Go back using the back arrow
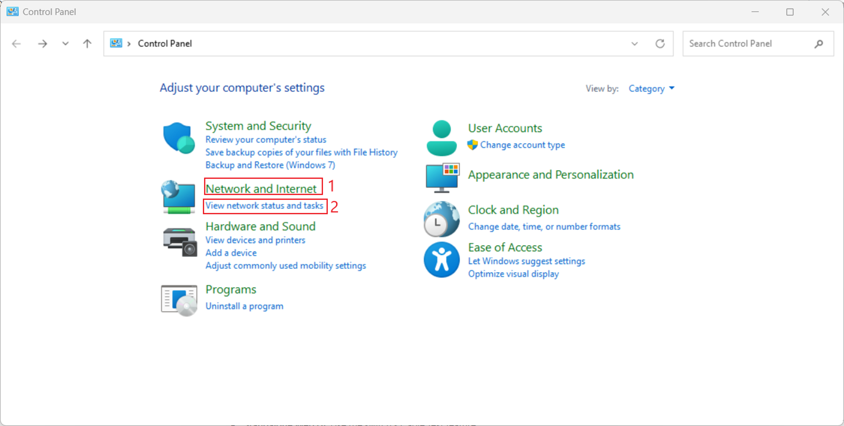 16,44
